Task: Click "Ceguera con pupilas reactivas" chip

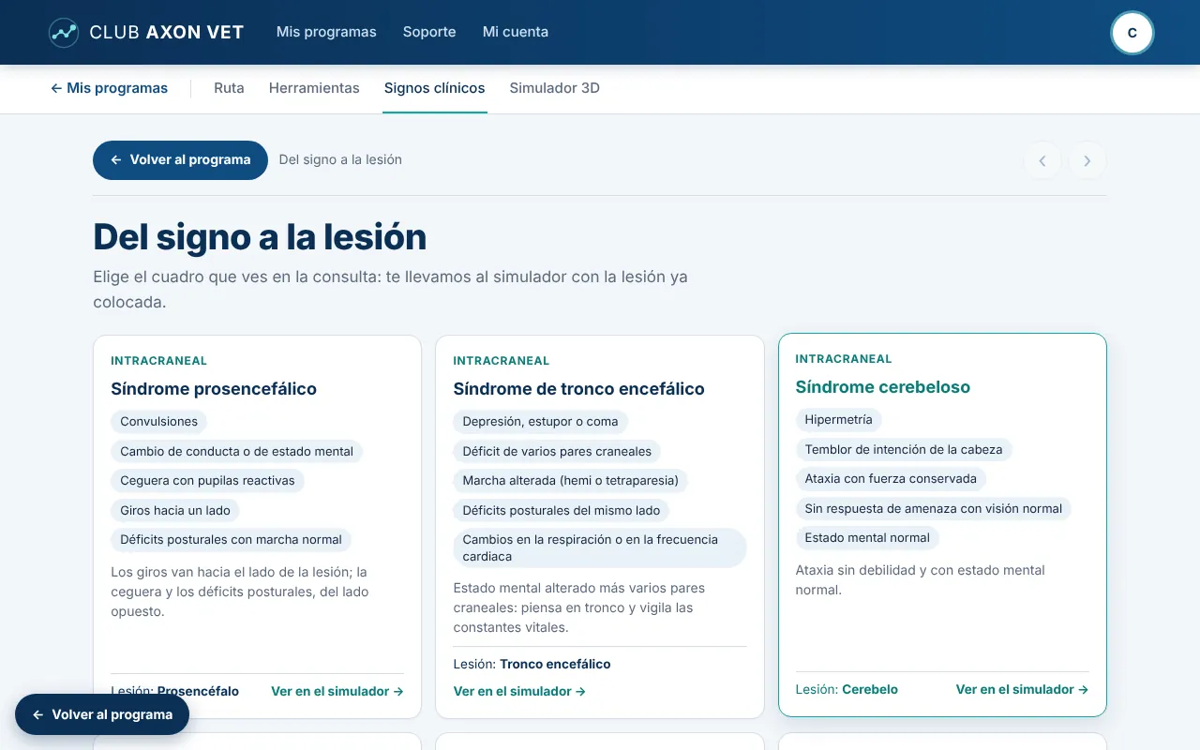Action: coord(207,481)
